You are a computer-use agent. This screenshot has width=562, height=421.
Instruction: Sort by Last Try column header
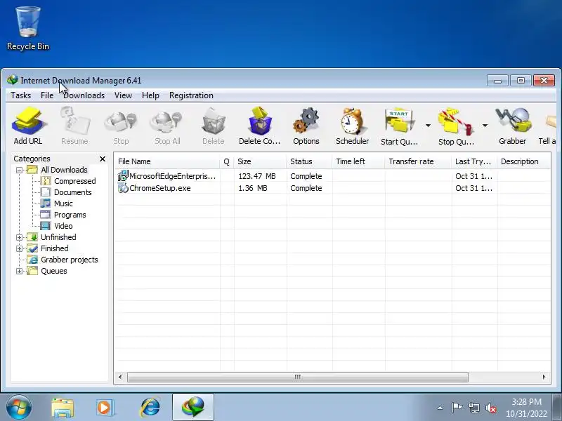click(x=474, y=161)
